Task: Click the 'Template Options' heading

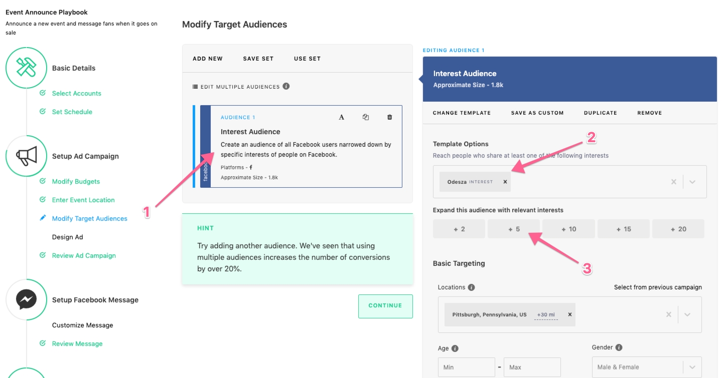Action: coord(461,144)
